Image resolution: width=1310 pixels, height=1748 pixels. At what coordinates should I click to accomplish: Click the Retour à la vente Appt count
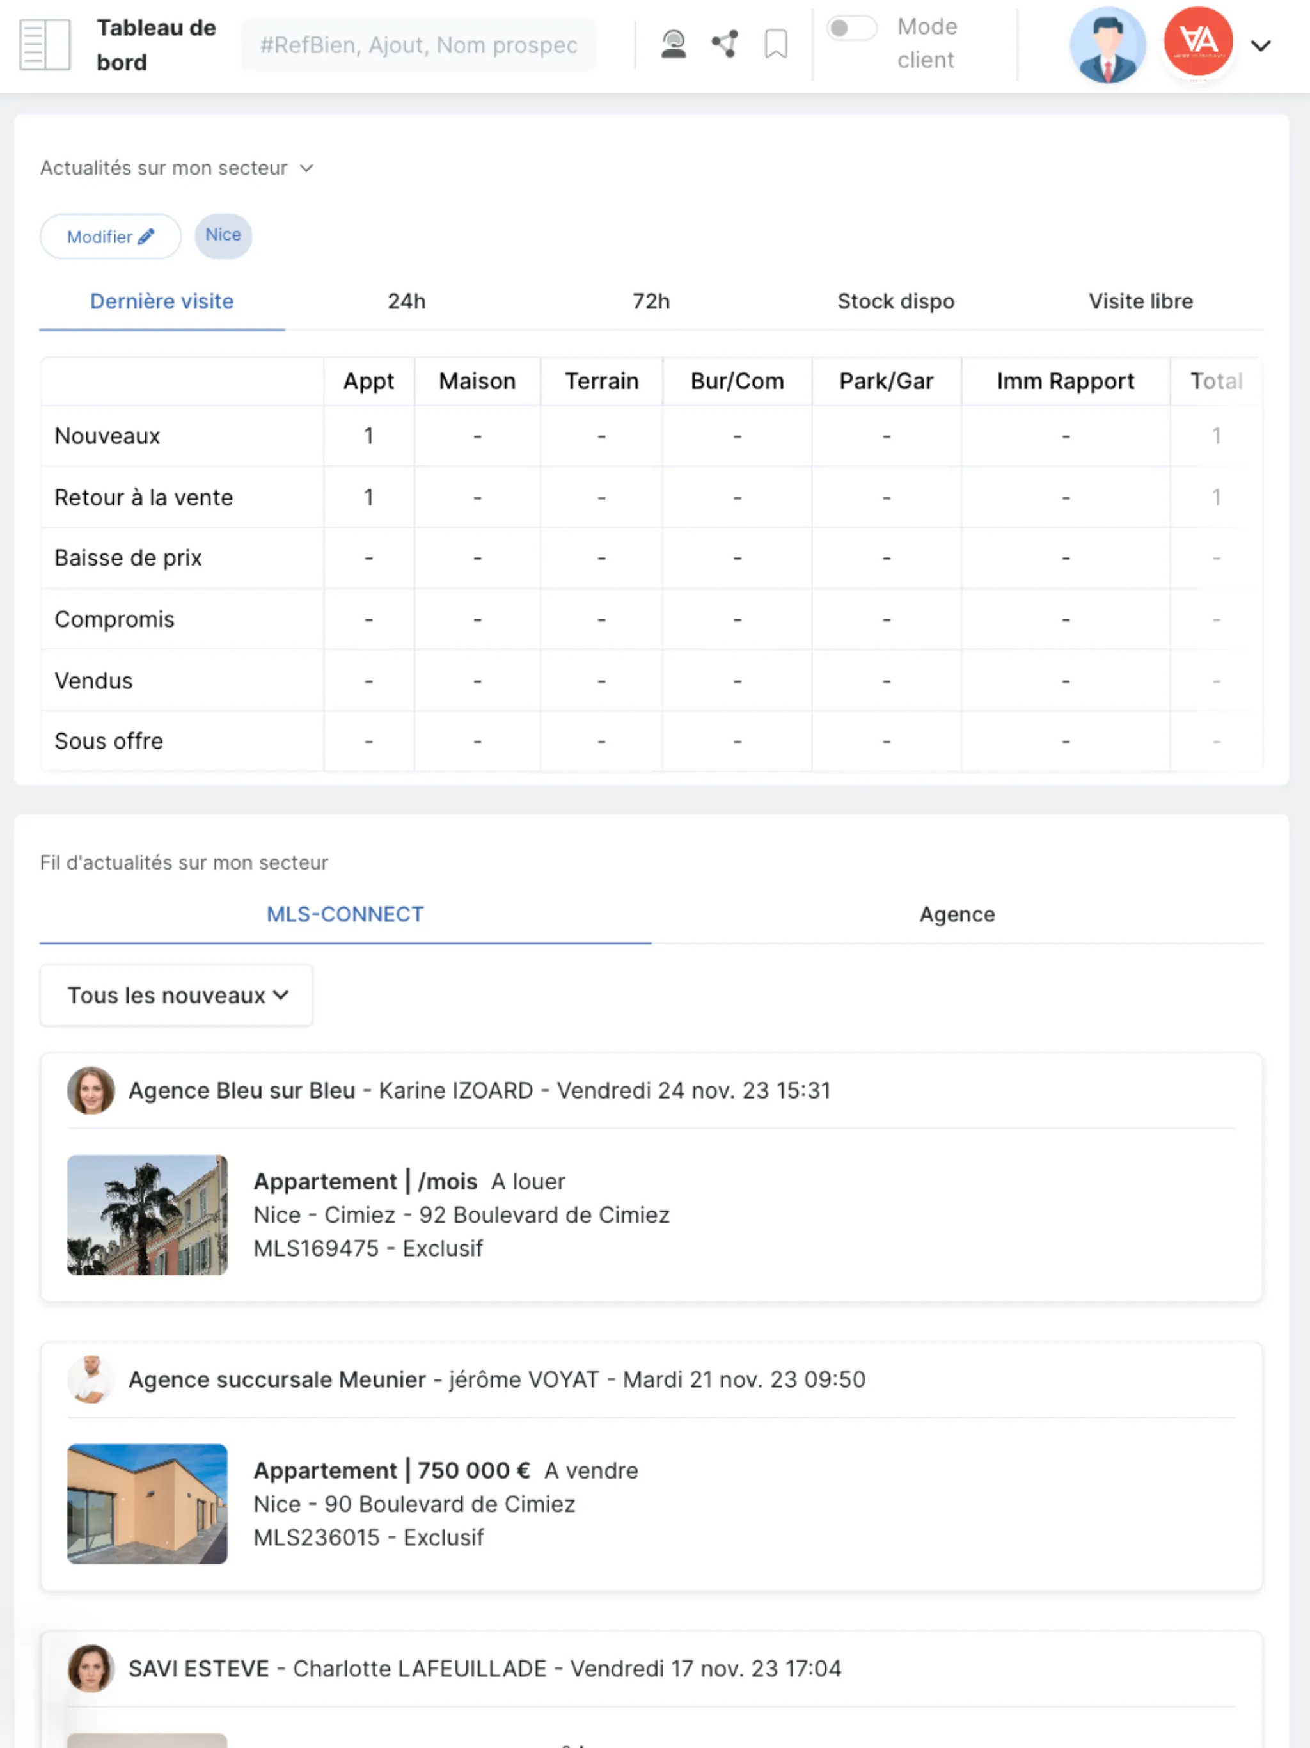tap(368, 498)
